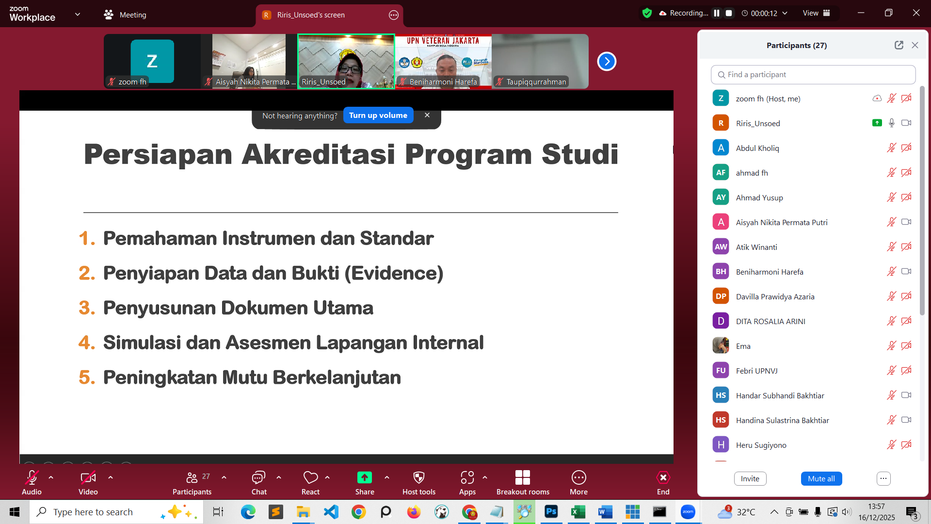The height and width of the screenshot is (524, 931).
Task: Click the next video thumbnails arrow
Action: click(606, 62)
